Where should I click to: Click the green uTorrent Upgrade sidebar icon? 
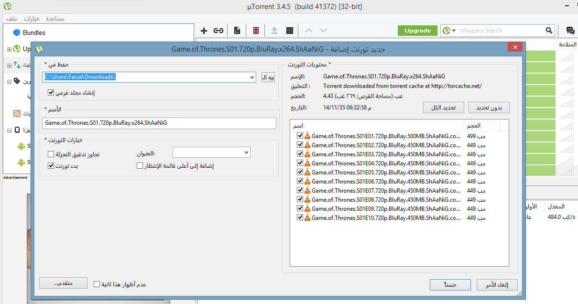click(17, 49)
